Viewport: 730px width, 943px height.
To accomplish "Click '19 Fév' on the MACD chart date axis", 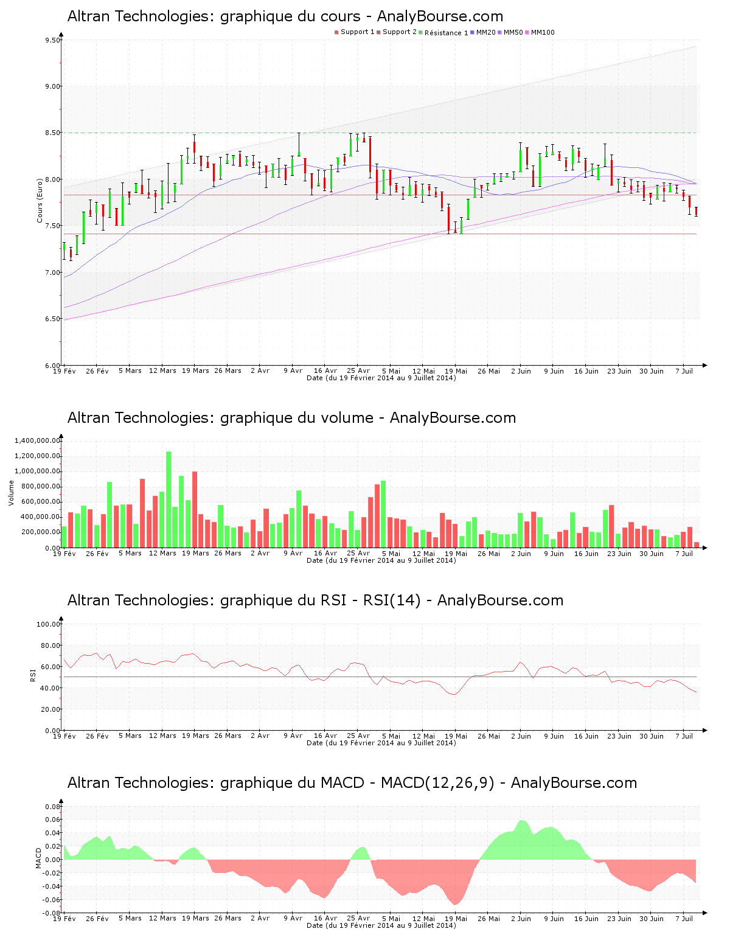I will point(65,918).
